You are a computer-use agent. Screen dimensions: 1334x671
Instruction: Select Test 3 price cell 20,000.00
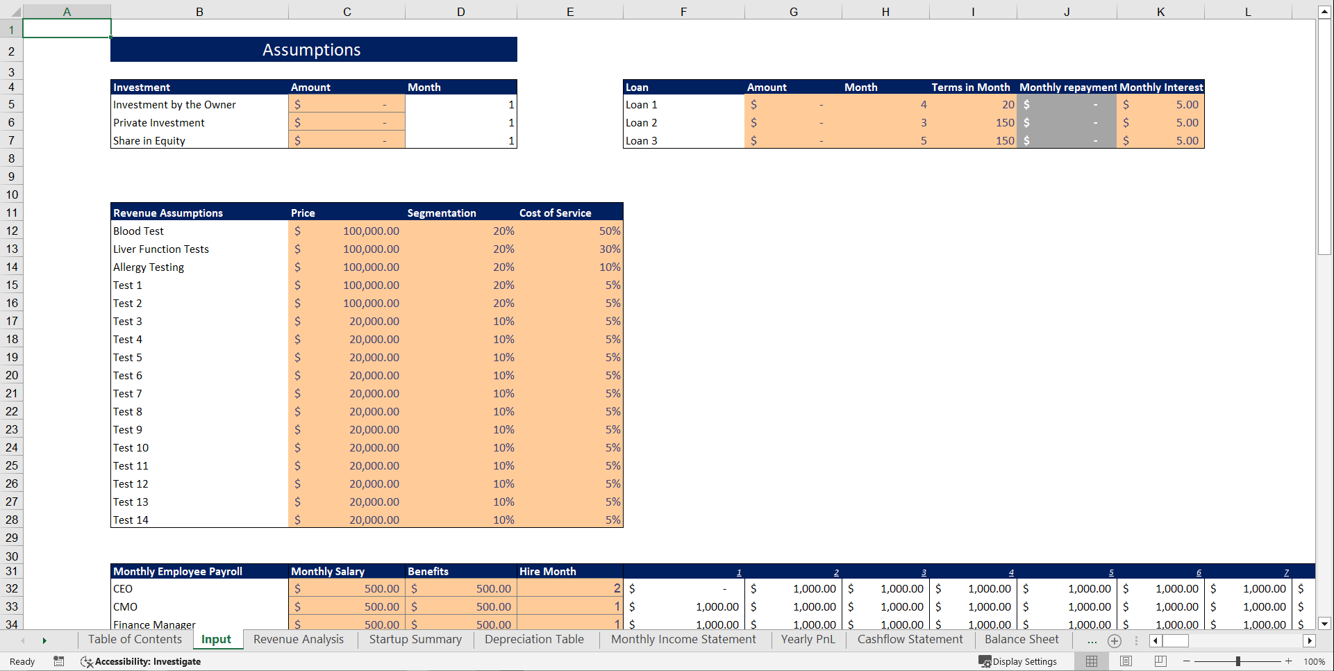coord(347,321)
